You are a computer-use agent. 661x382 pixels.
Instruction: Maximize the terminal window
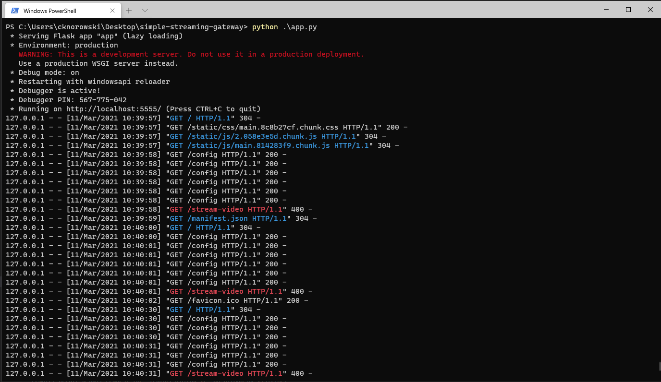tap(628, 10)
